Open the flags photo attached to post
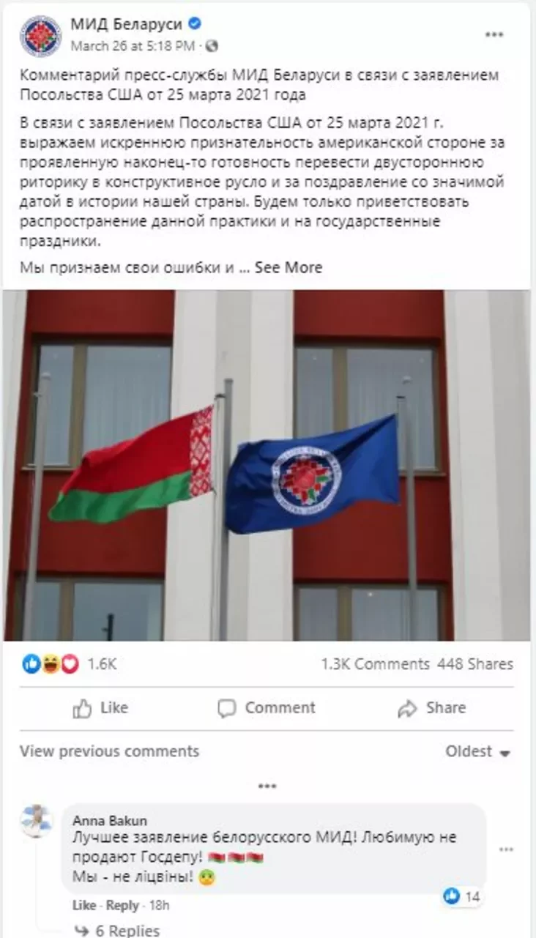536x938 pixels. (267, 465)
